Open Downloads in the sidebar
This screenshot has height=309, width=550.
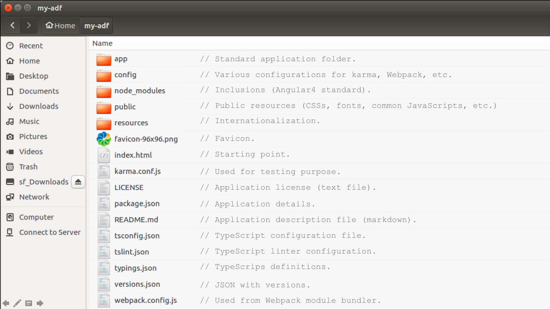point(39,106)
